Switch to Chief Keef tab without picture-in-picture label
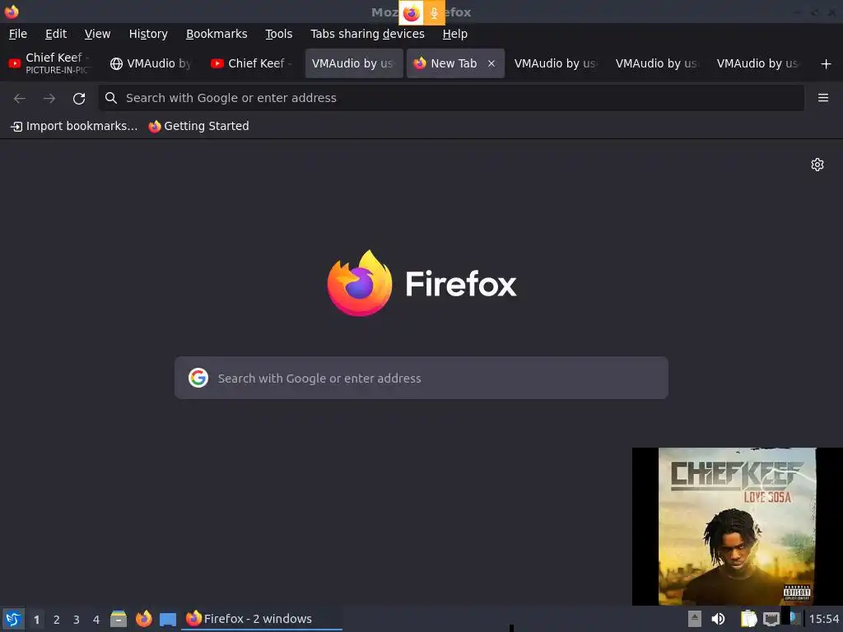The image size is (843, 632). click(x=252, y=63)
